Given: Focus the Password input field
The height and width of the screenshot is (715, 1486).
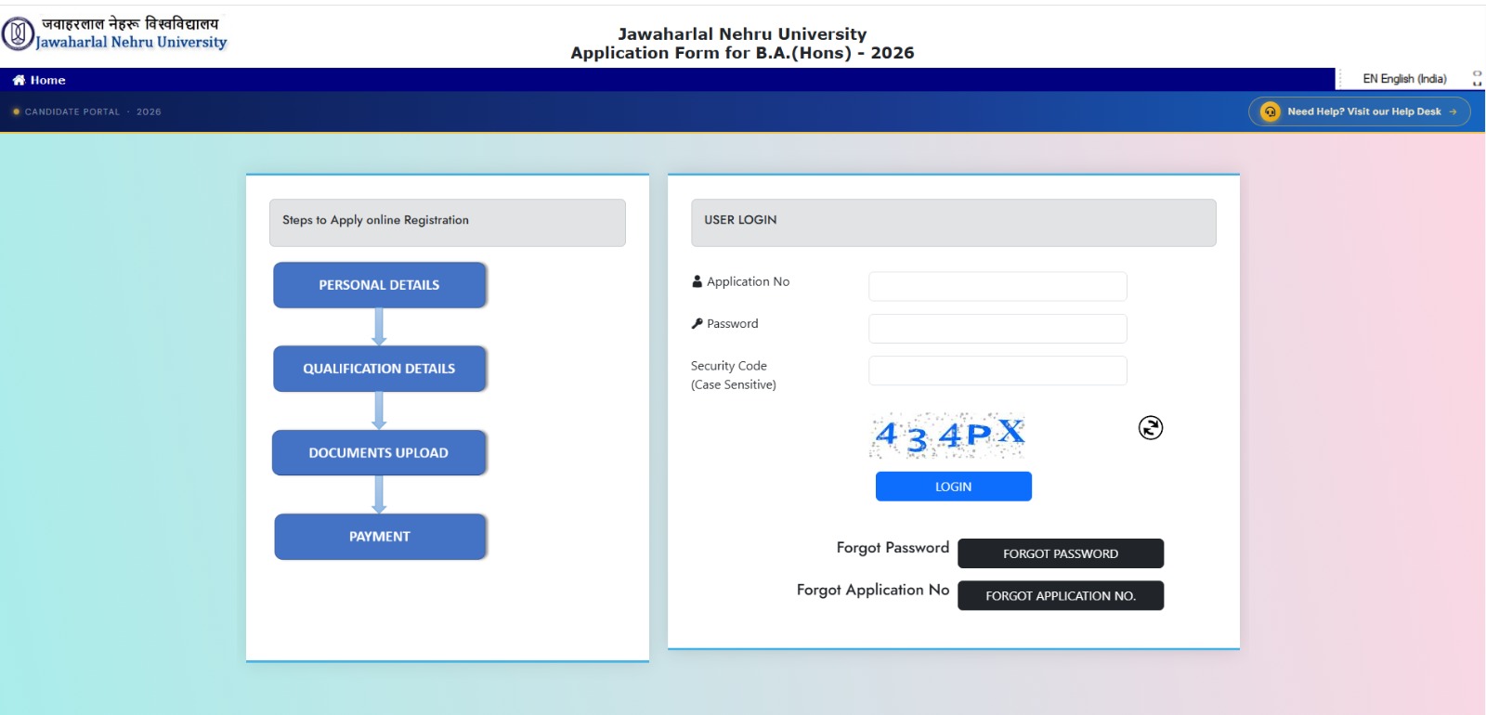Looking at the screenshot, I should (997, 329).
